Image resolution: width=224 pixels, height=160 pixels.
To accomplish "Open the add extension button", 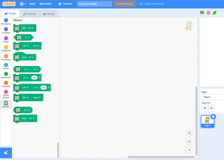I will pos(6,153).
